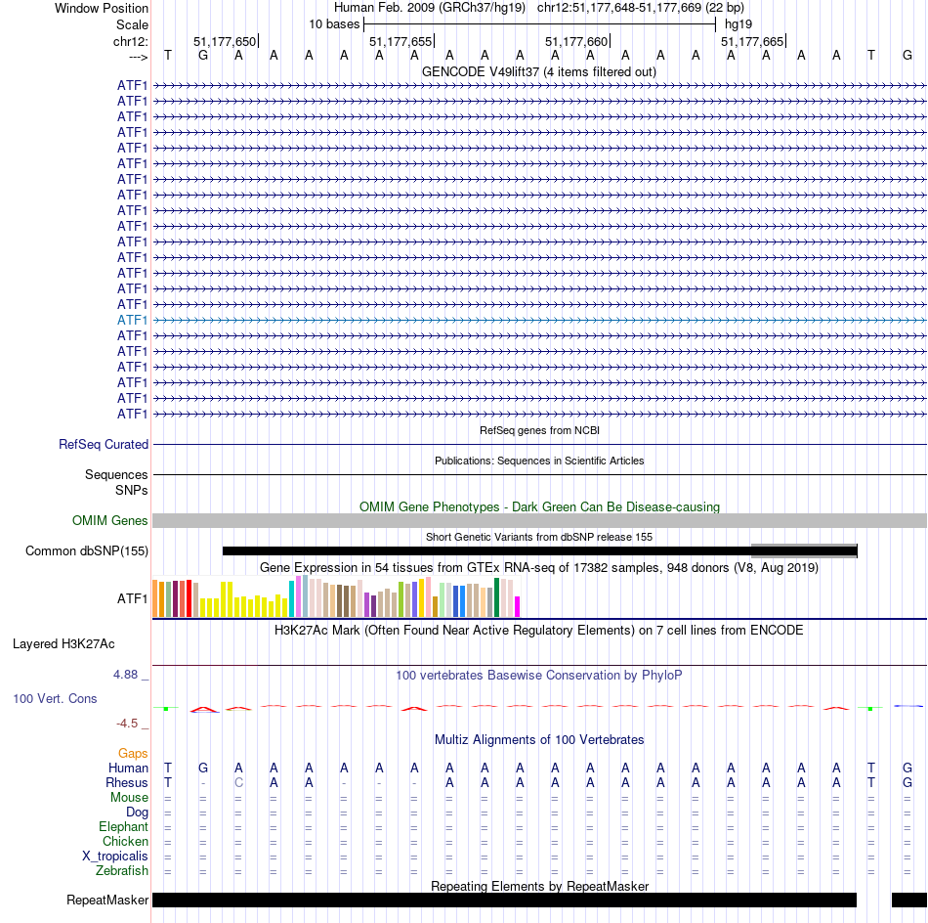928x923 pixels.
Task: Click the -4.5 conservation scale minimum label
Action: 127,724
